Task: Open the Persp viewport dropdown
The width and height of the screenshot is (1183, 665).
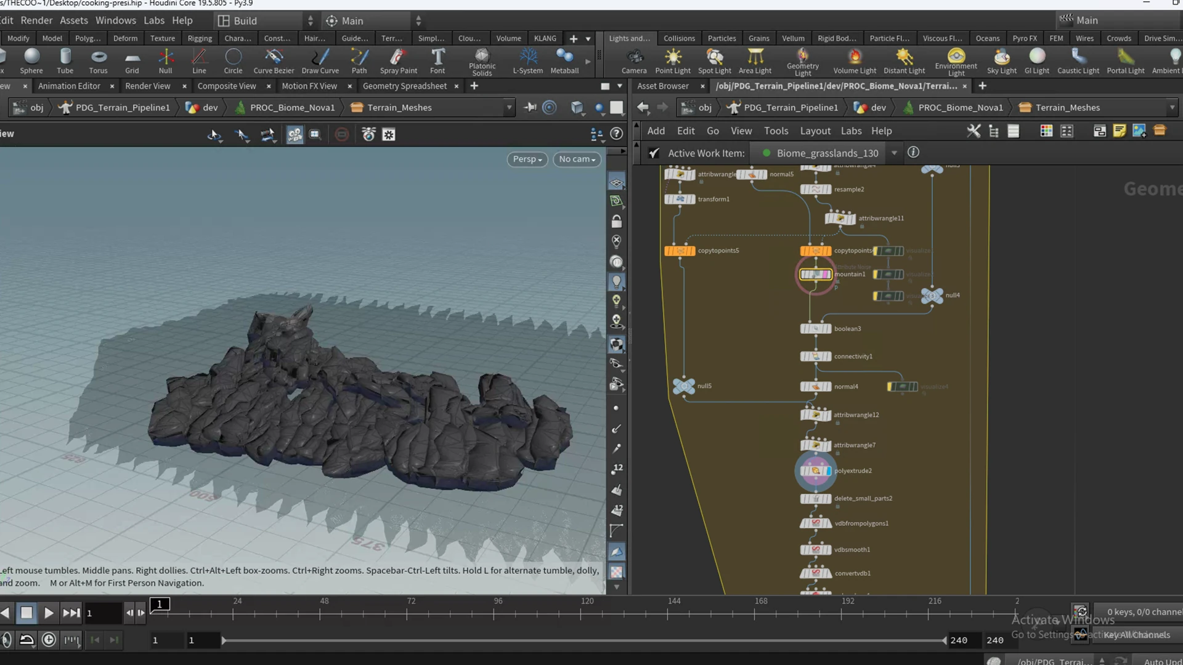Action: point(527,159)
